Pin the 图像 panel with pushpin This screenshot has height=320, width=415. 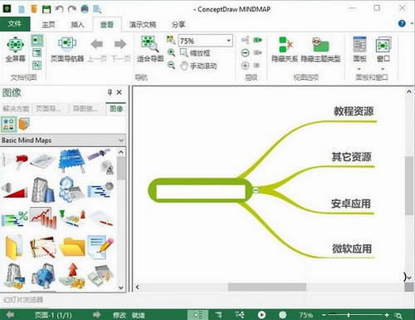point(110,92)
